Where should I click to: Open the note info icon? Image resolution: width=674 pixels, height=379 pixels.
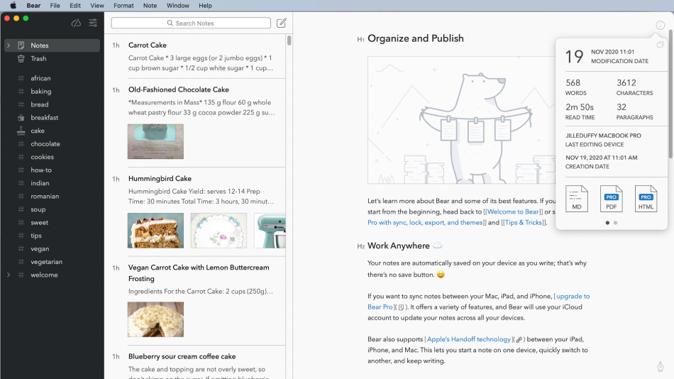tap(661, 26)
